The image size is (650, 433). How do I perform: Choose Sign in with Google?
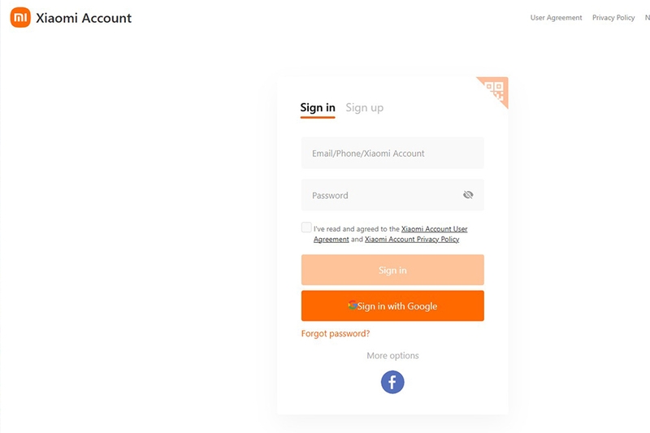pyautogui.click(x=392, y=305)
